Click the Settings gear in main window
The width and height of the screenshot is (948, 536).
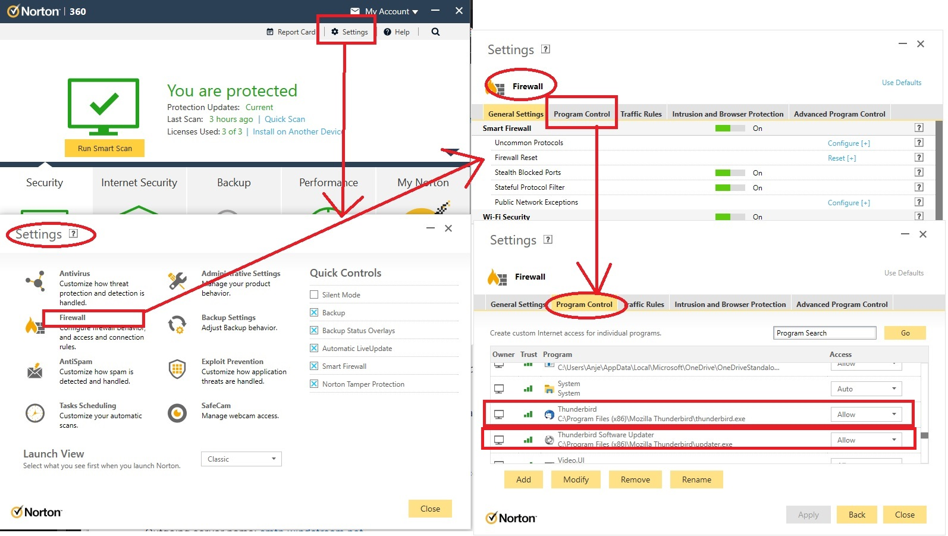[x=335, y=32]
